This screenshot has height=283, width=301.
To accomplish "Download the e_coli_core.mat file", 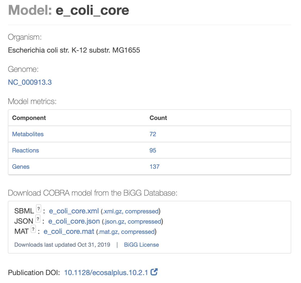I will pos(69,231).
